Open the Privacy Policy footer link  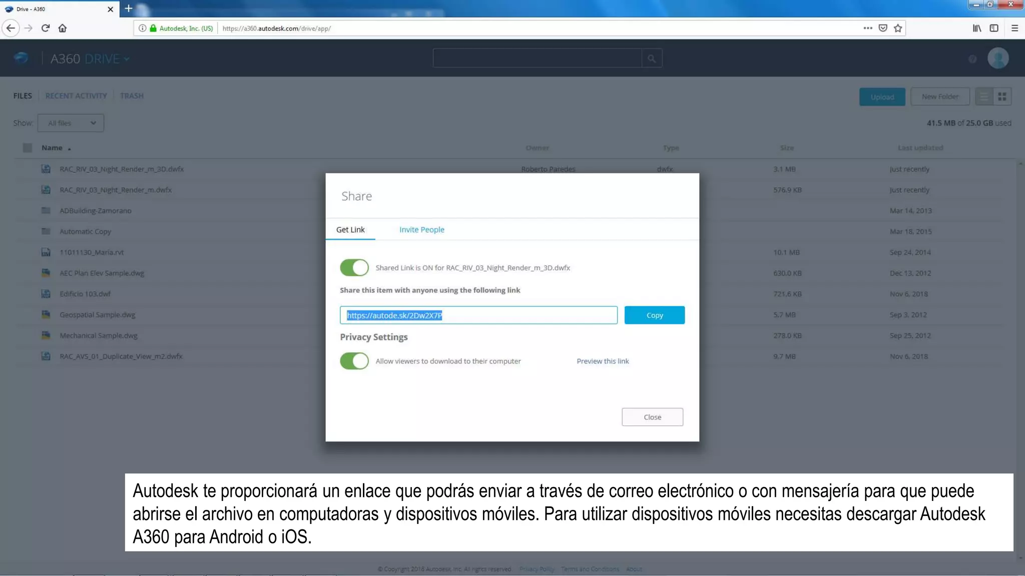pyautogui.click(x=537, y=569)
